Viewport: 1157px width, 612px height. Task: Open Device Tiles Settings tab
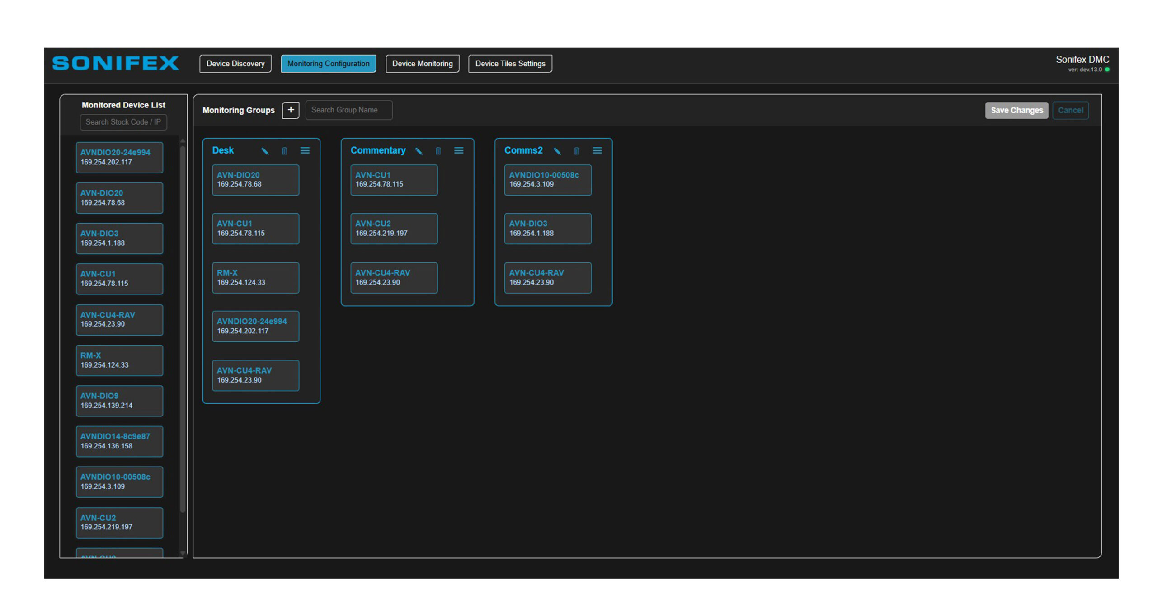[510, 64]
